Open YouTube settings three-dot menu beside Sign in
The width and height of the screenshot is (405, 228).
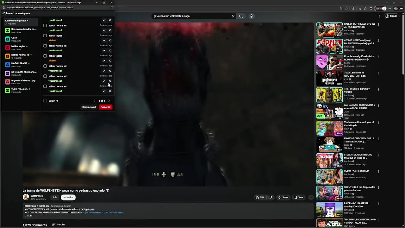(x=379, y=16)
